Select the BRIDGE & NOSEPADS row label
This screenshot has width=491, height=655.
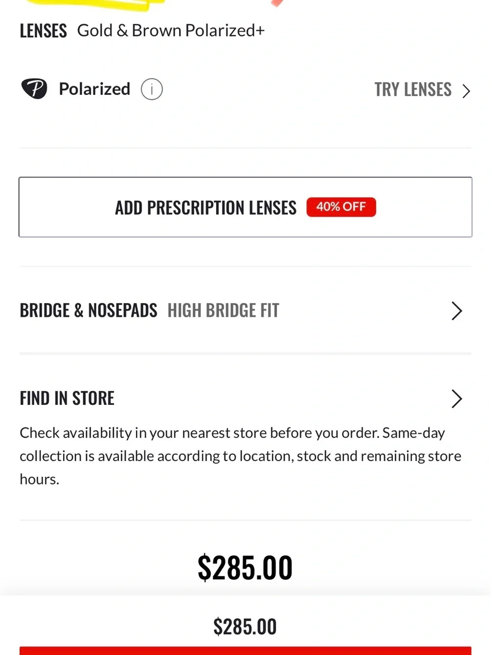coord(88,311)
